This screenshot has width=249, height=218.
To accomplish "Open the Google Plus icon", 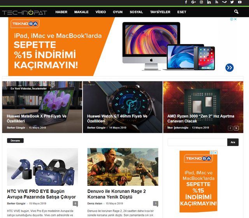I will (193, 2).
